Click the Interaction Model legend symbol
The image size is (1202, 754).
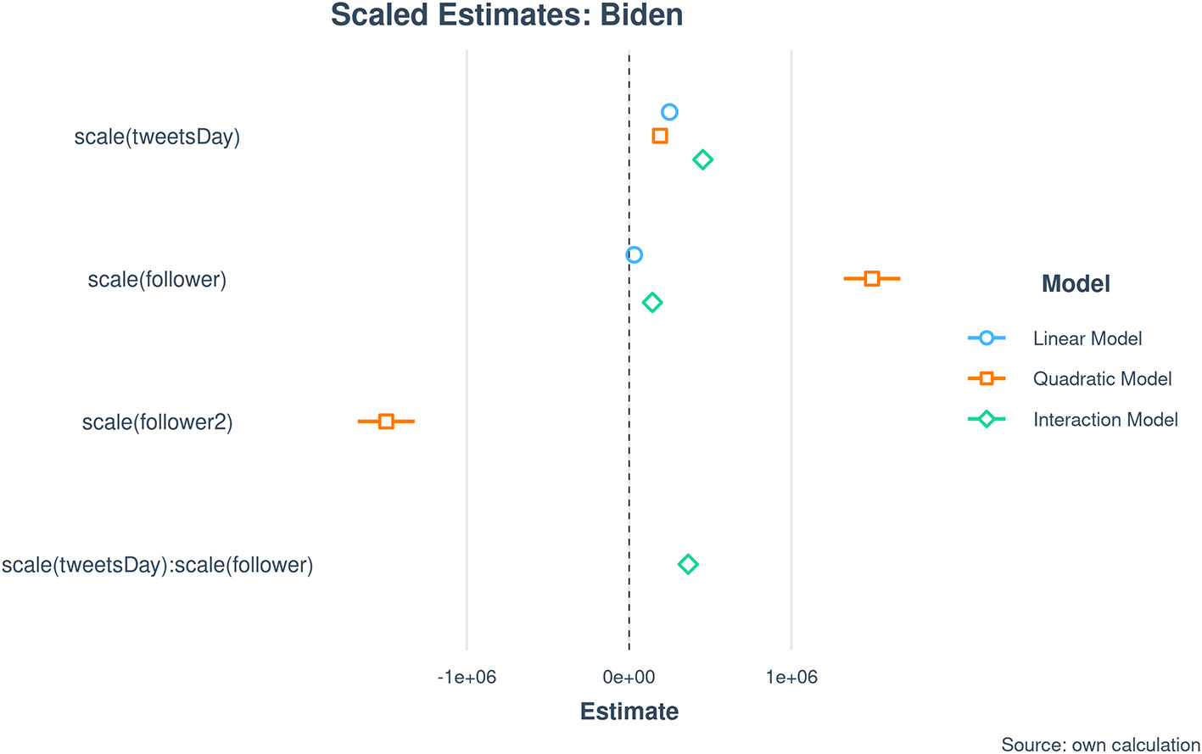tap(987, 419)
